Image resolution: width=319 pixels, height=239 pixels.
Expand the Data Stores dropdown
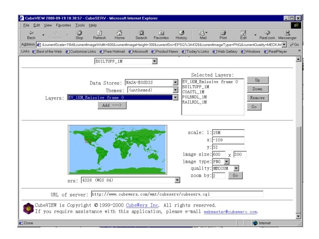point(175,82)
